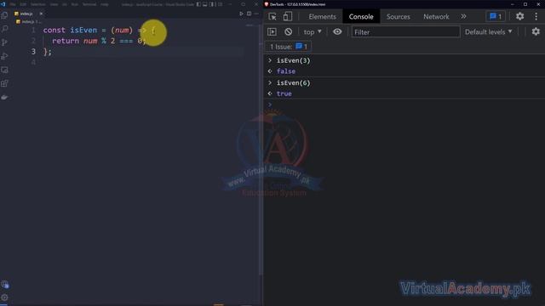Screen dimensions: 545x306
Task: Open Customize Layout icon in VS Code title bar
Action: tap(220, 4)
